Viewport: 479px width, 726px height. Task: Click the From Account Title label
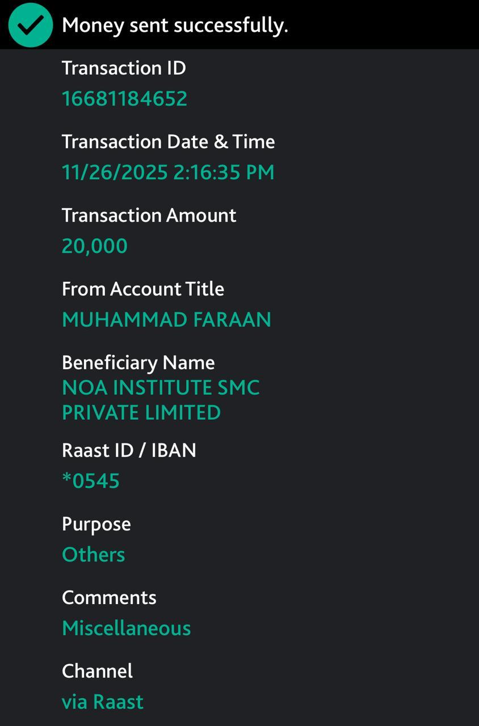(143, 289)
